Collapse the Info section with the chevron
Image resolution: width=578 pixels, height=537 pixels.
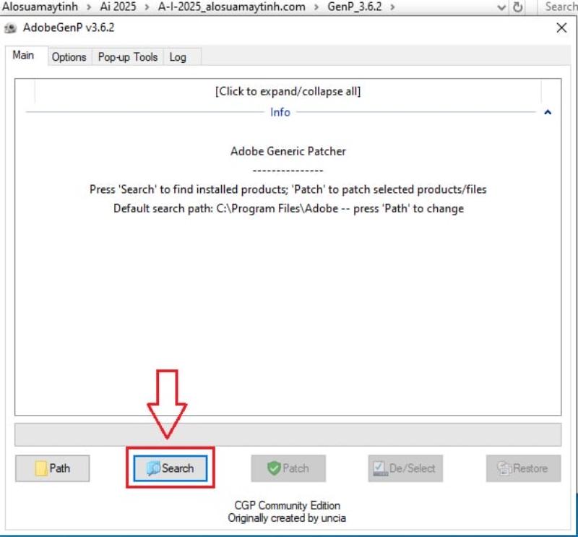click(548, 113)
